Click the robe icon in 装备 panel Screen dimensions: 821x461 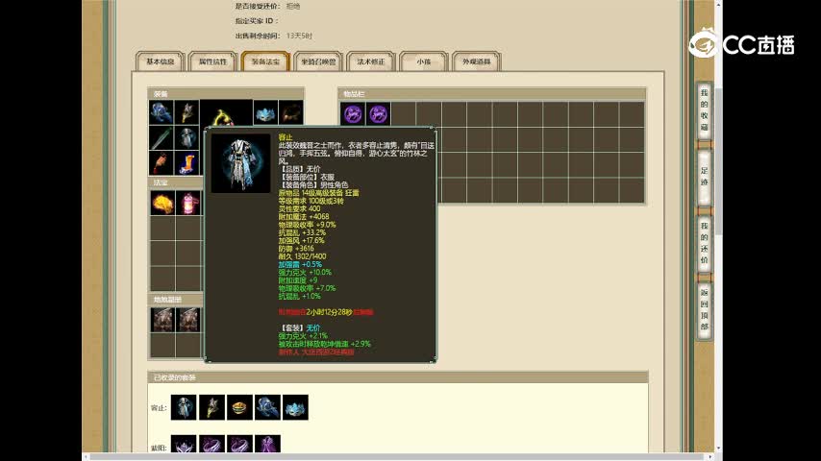tap(187, 138)
